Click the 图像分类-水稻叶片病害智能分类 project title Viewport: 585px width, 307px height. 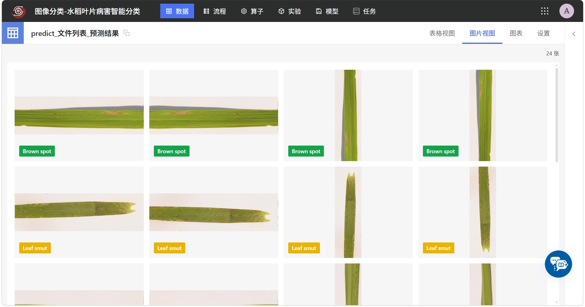(87, 11)
